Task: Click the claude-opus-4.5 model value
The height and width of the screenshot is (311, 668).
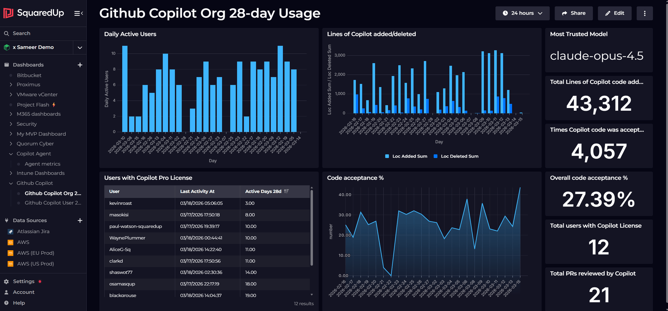Action: [x=597, y=56]
